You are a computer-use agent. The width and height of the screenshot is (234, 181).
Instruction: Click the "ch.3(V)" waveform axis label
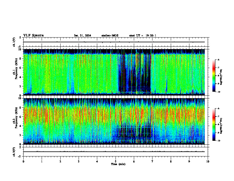tap(14, 152)
